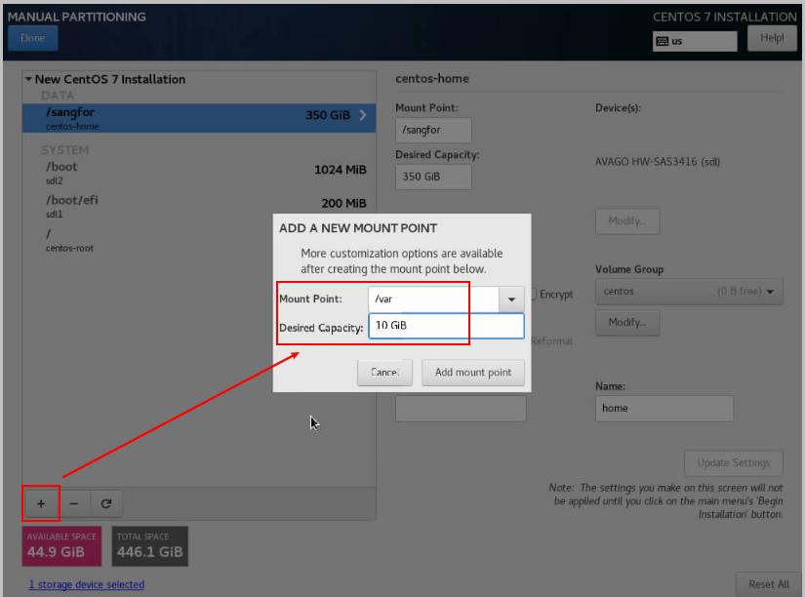Click the us keyboard layout selector
Screen dimensions: 805x597
coord(695,41)
